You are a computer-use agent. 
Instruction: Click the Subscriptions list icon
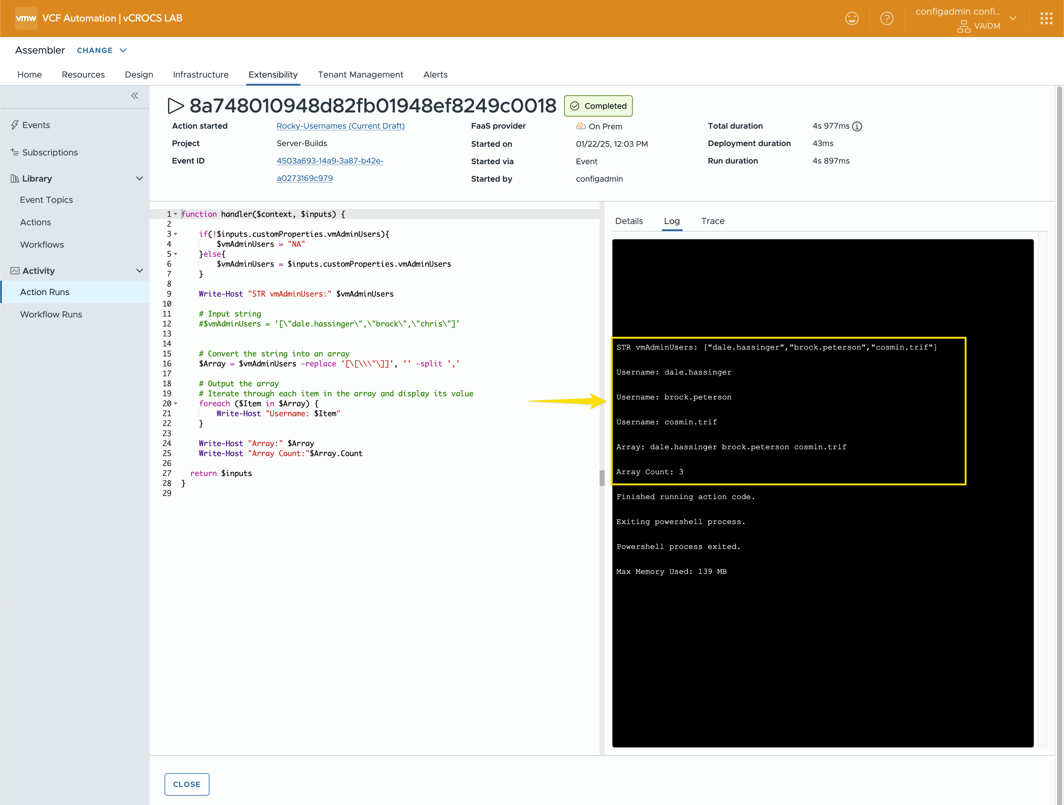(15, 152)
